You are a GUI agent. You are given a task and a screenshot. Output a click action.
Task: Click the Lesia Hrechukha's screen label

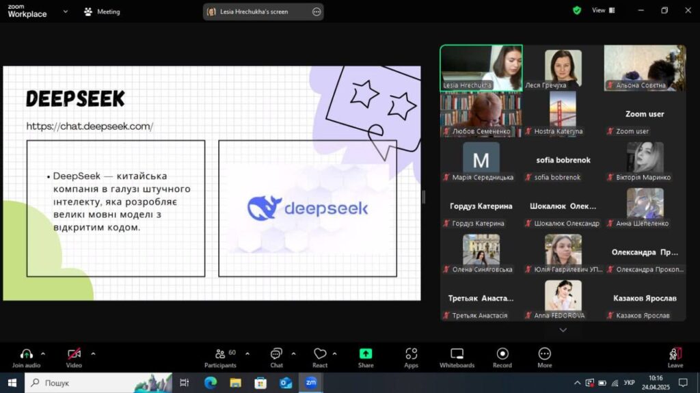[254, 12]
